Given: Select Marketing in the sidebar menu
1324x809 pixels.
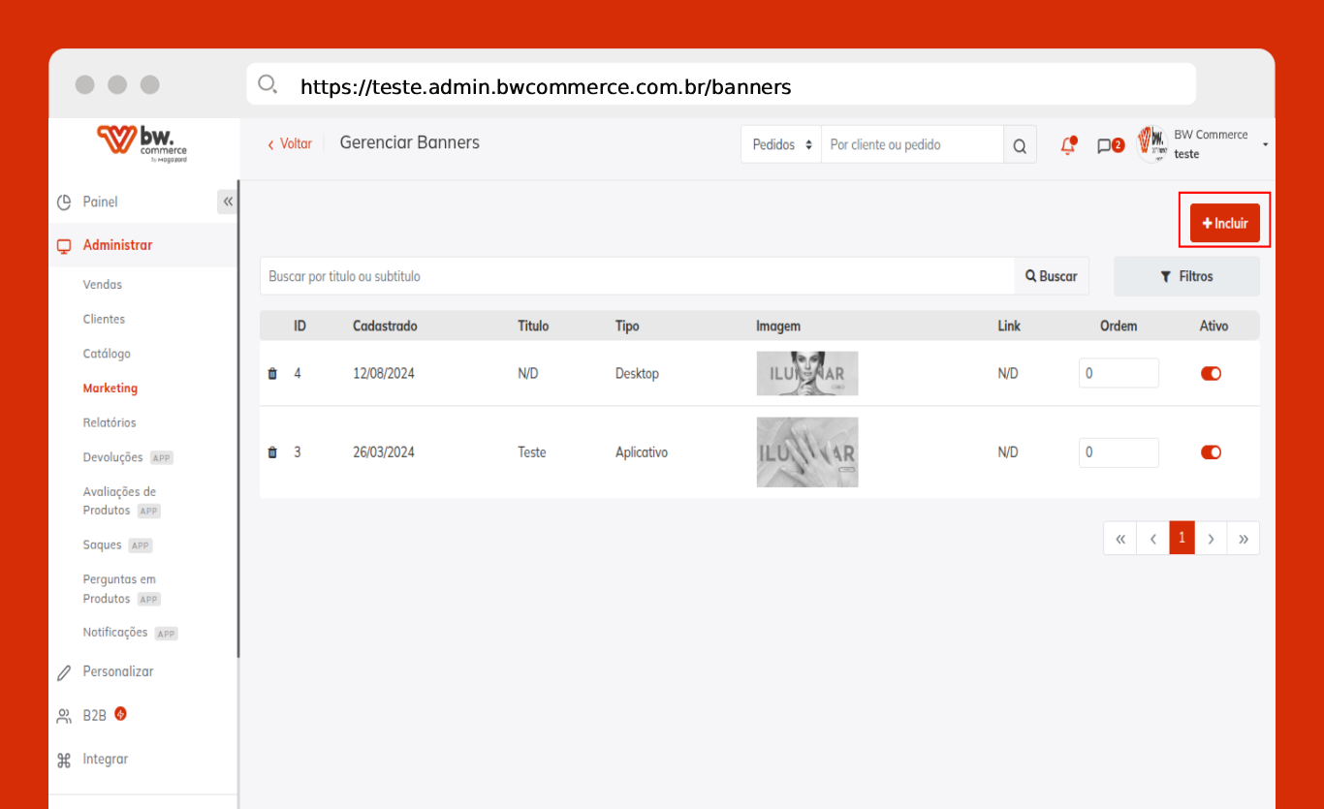Looking at the screenshot, I should (110, 389).
